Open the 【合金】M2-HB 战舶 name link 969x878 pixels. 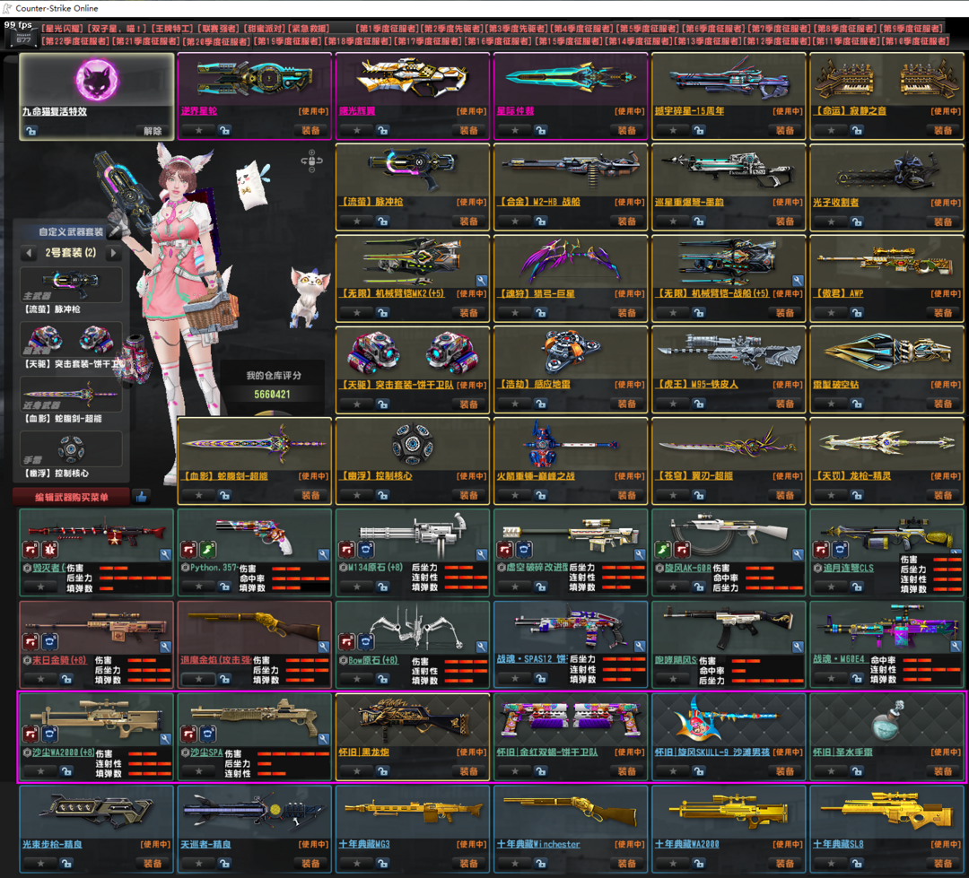coord(539,202)
